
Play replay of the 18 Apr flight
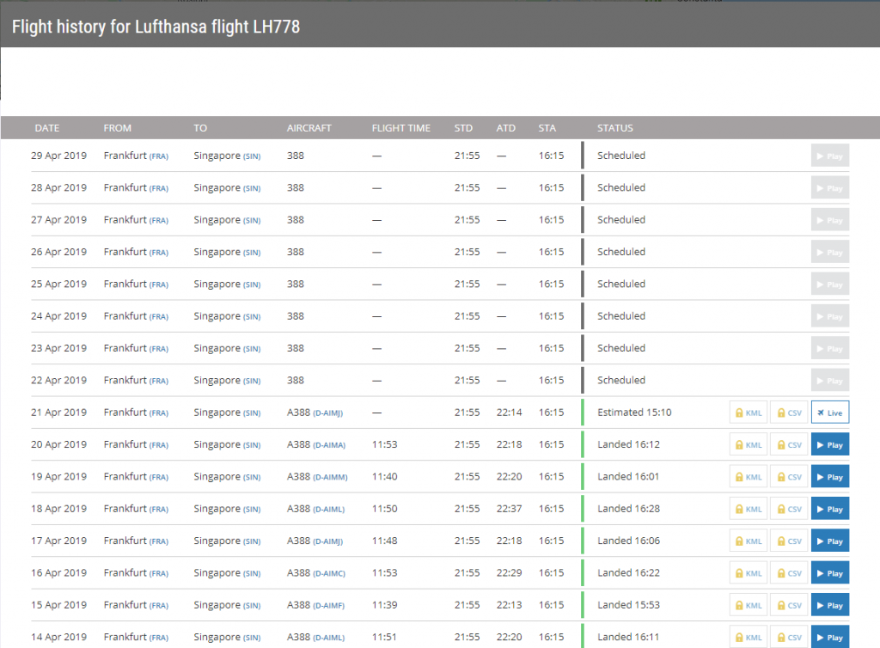[829, 508]
